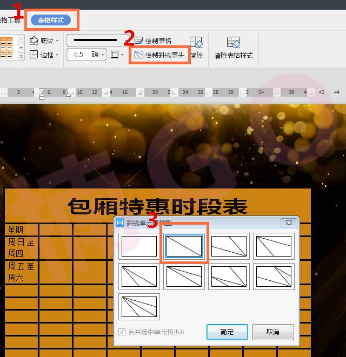This screenshot has width=346, height=357.
Task: Expand the border color dropdown arrow
Action: coord(123,55)
